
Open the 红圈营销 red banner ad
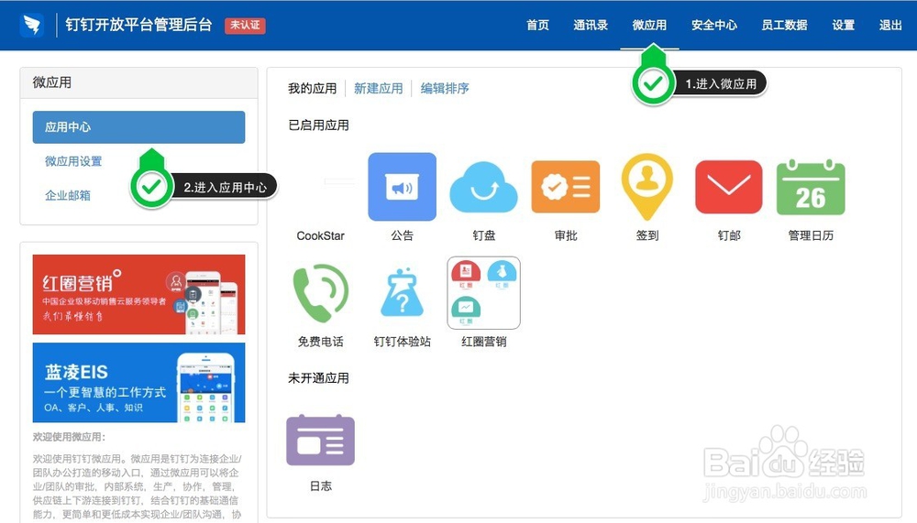[138, 294]
